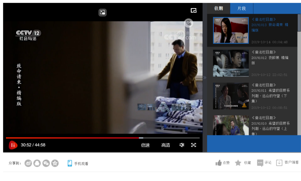Viewport: 301px width, 181px height.
Task: Select the 往期 tab
Action: click(219, 8)
